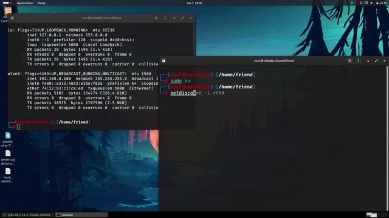Click the battery 45 % indicator
The image size is (389, 218).
pos(381,3)
